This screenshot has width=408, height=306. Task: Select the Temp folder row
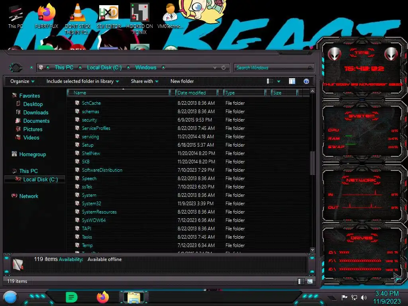(x=188, y=245)
